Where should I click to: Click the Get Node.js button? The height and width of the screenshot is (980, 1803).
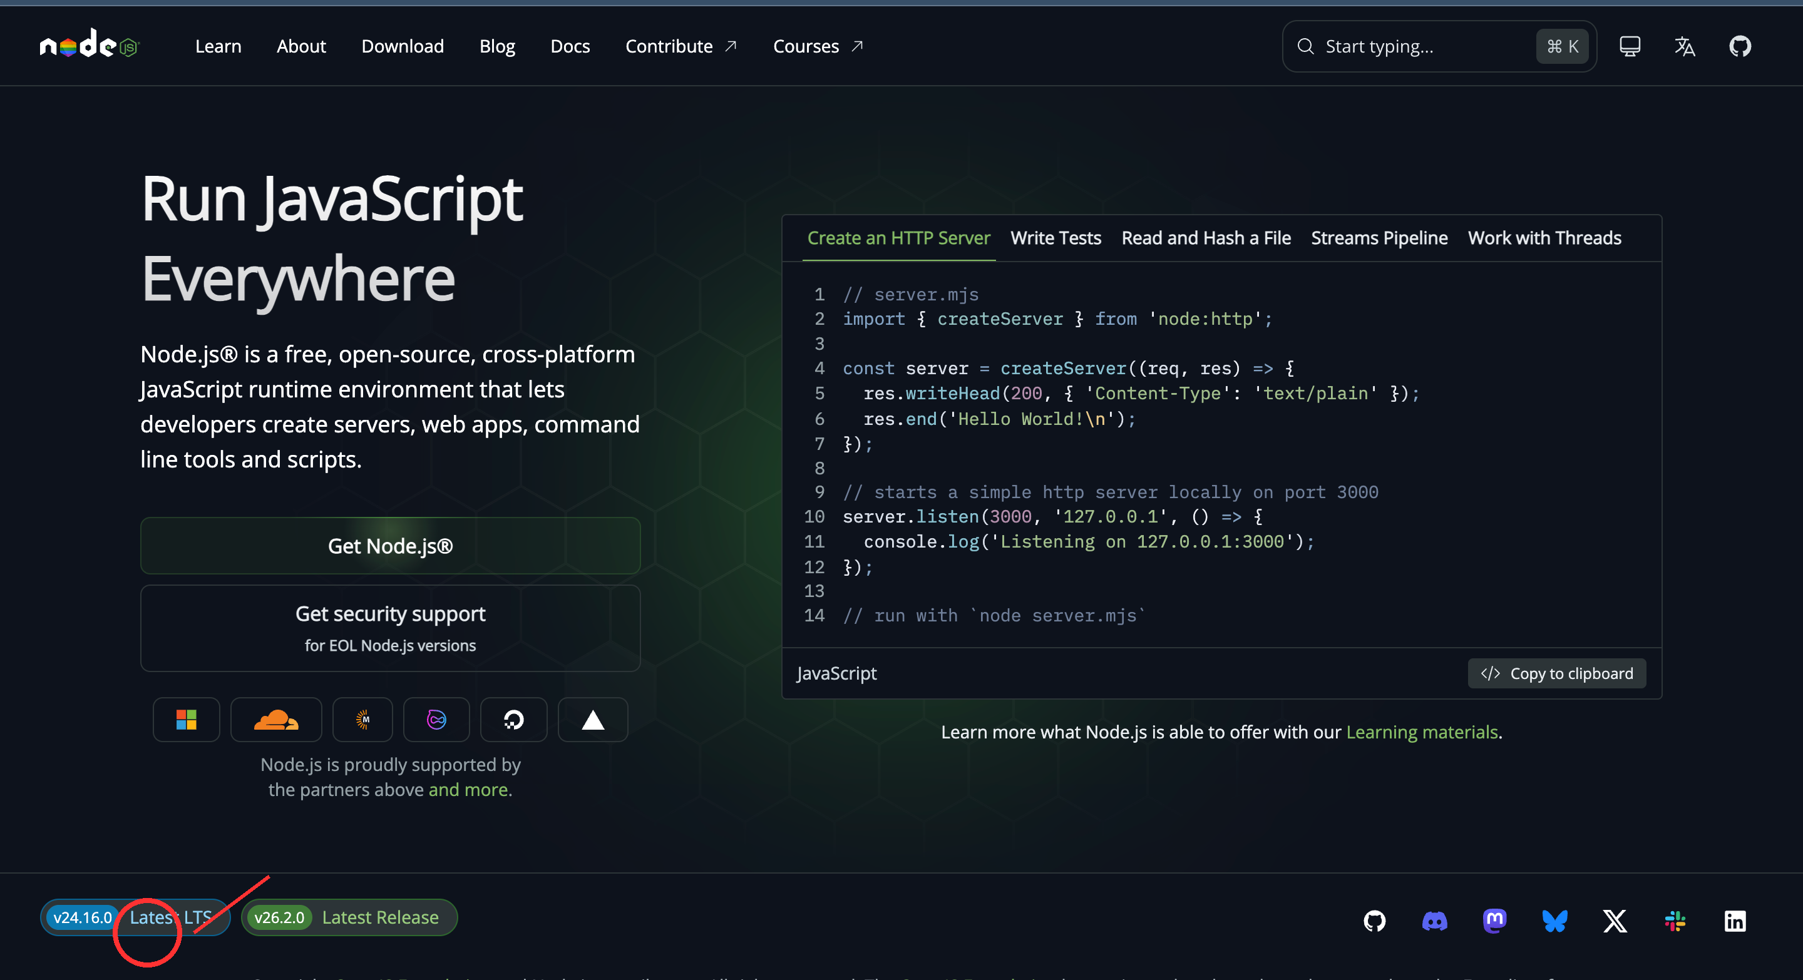pos(391,546)
